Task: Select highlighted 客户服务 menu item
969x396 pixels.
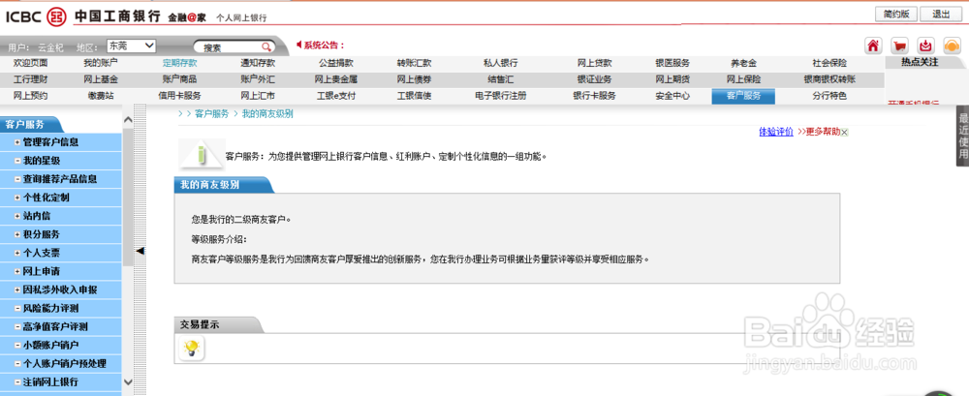Action: coord(743,97)
